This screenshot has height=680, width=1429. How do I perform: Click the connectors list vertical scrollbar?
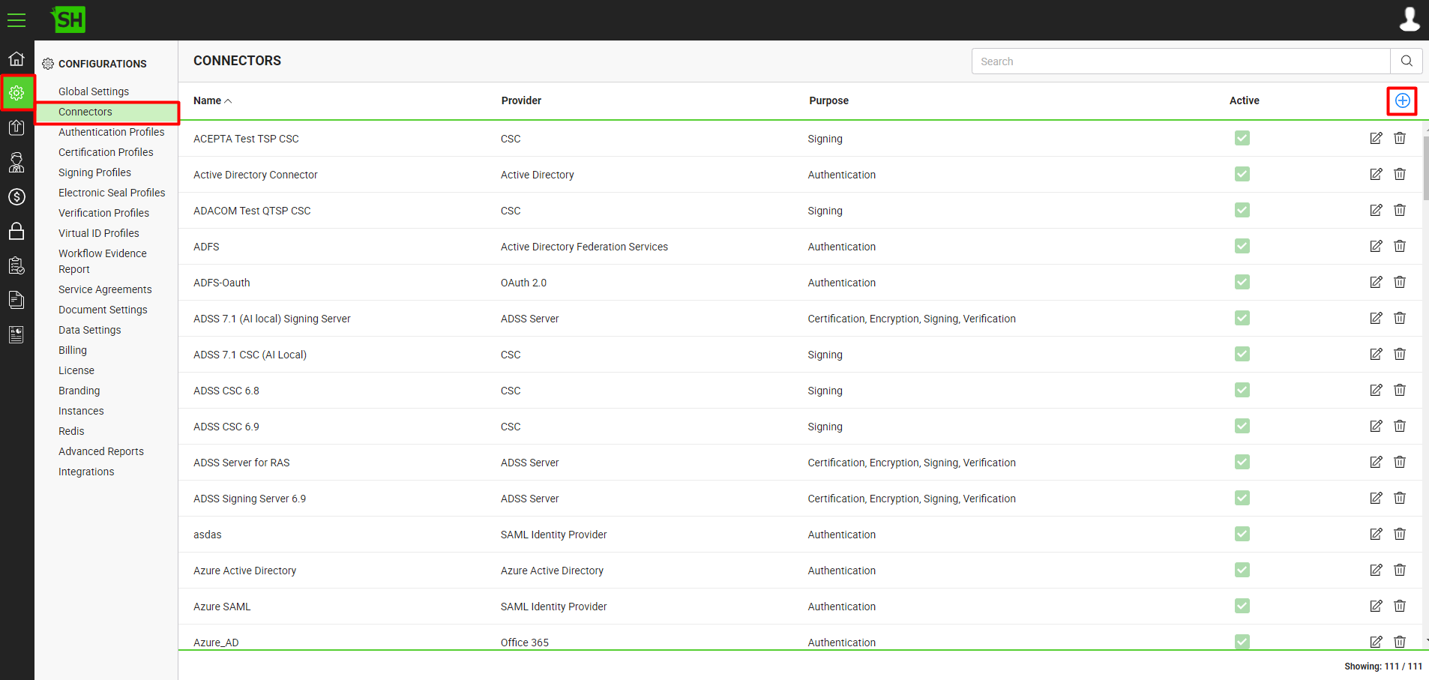[x=1425, y=169]
